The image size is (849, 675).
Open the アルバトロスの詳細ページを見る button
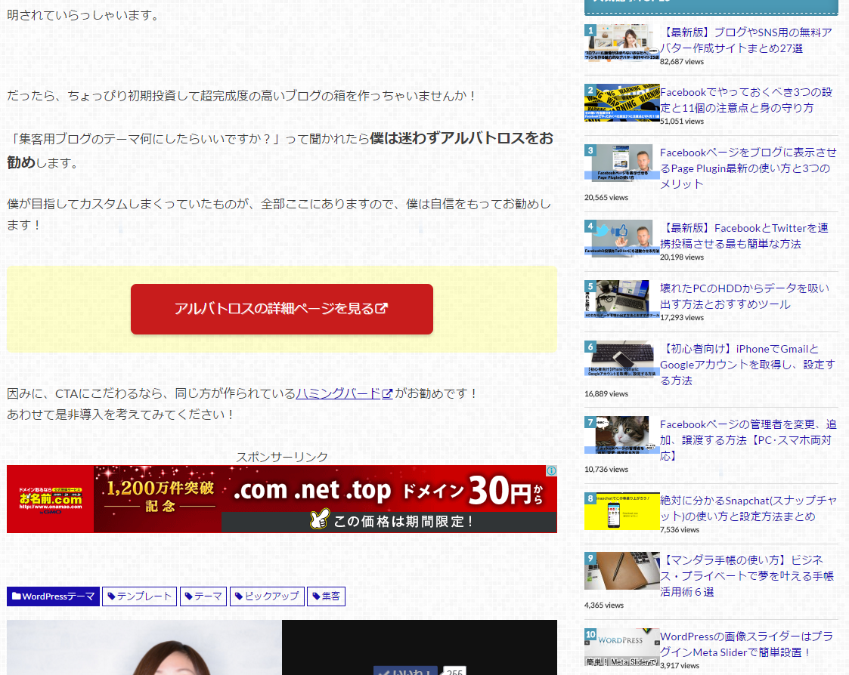coord(281,309)
